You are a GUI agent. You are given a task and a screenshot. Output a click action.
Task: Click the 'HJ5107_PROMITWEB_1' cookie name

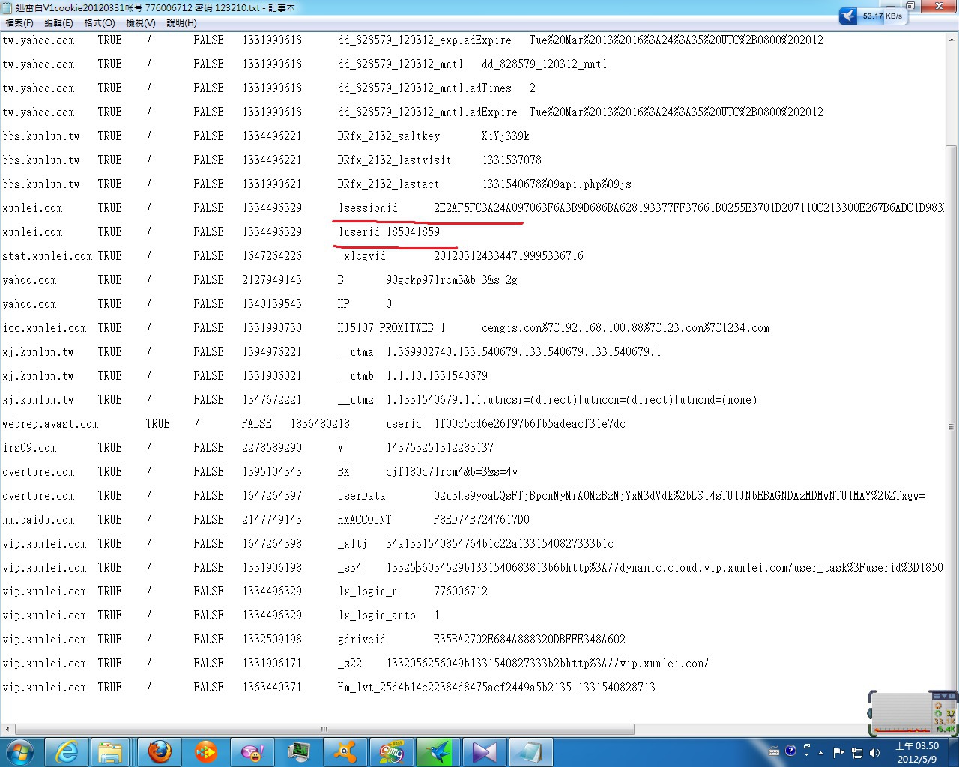[x=392, y=328]
